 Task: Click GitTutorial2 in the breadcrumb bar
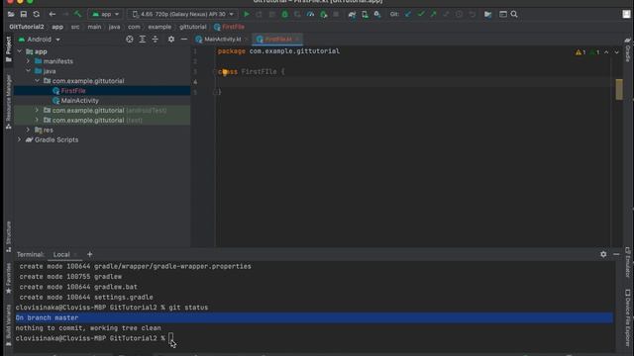pyautogui.click(x=27, y=27)
